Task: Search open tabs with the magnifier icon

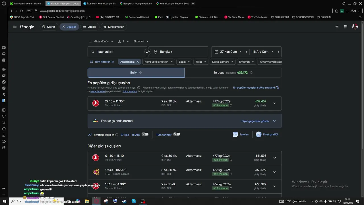Action: 344,3
